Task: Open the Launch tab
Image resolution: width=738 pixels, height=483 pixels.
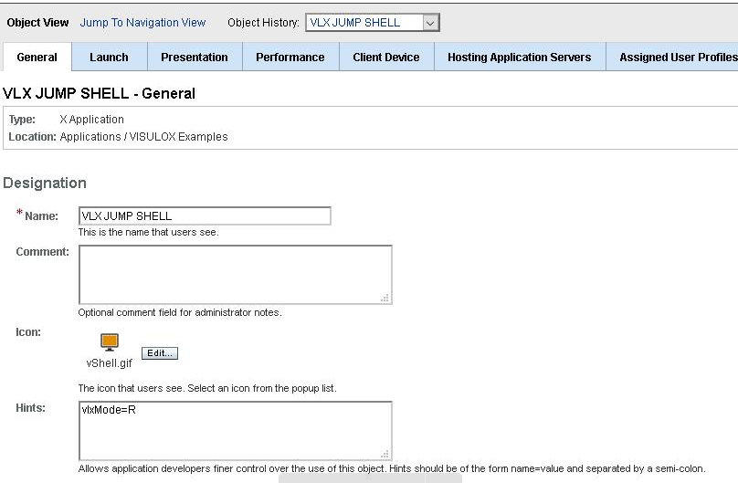Action: (109, 57)
